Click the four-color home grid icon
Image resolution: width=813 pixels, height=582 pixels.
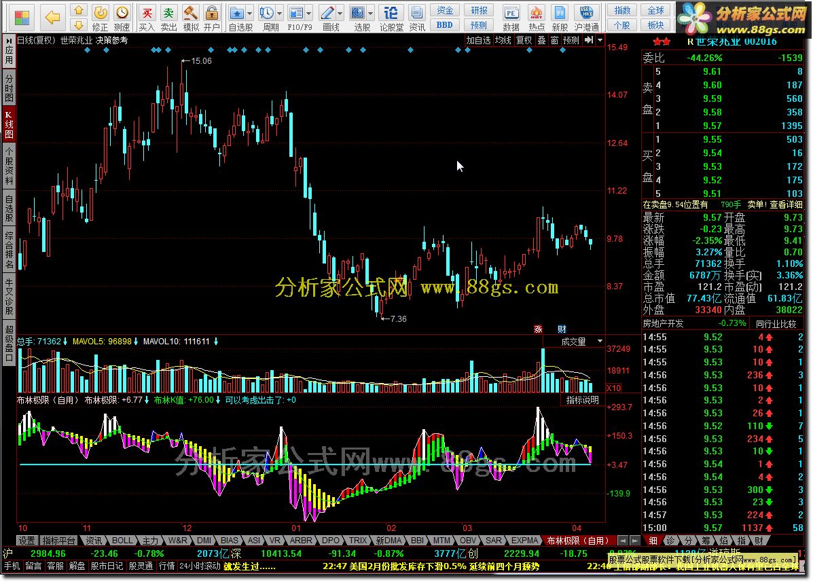point(22,18)
